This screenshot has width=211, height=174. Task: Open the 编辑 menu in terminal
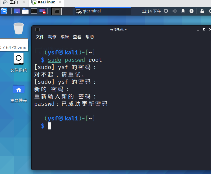[65, 37]
